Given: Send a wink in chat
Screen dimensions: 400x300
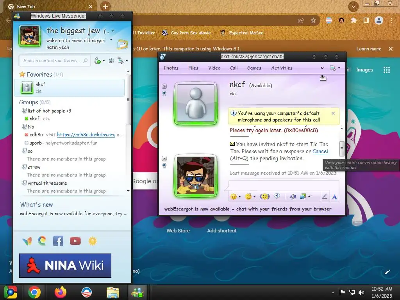Looking at the screenshot, I should [x=248, y=196].
